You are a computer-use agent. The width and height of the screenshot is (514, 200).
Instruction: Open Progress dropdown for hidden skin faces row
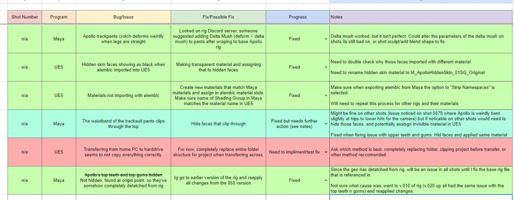pyautogui.click(x=325, y=67)
